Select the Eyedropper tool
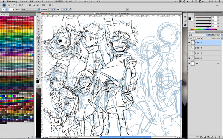The height and width of the screenshot is (139, 223). pos(38,32)
